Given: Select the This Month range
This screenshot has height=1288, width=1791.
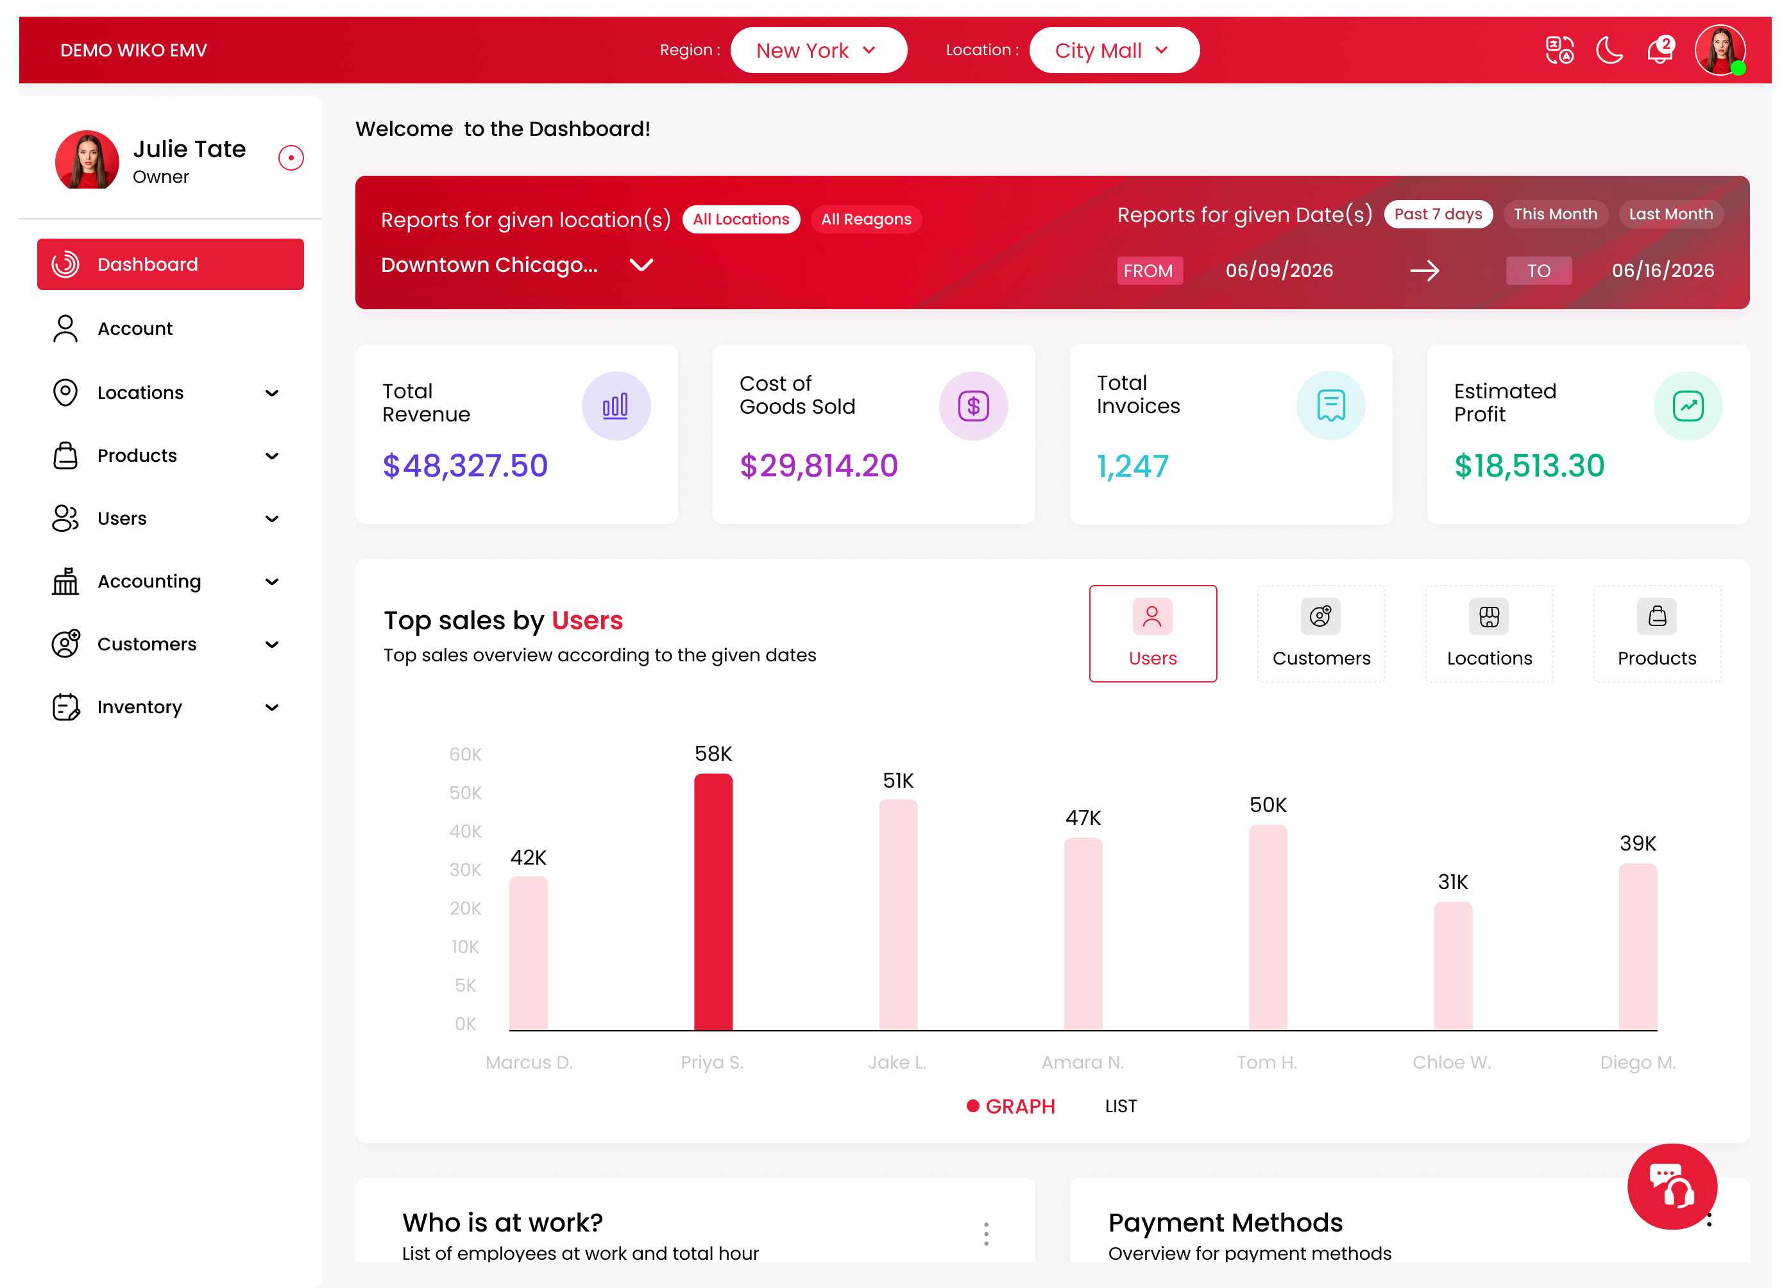Looking at the screenshot, I should (x=1555, y=214).
